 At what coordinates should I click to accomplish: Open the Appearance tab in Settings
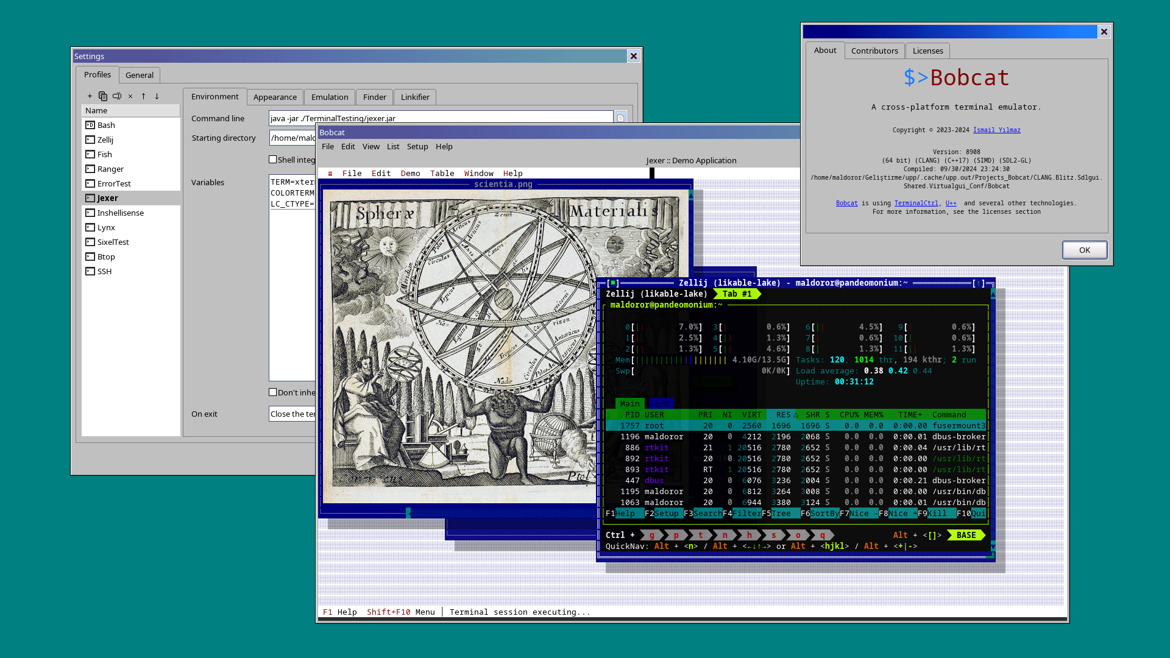coord(275,97)
